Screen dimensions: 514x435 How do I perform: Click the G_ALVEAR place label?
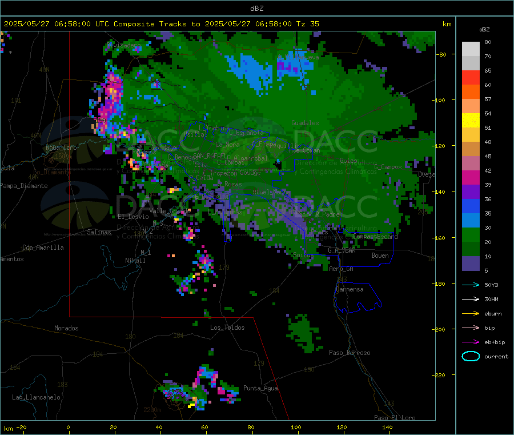(x=342, y=250)
